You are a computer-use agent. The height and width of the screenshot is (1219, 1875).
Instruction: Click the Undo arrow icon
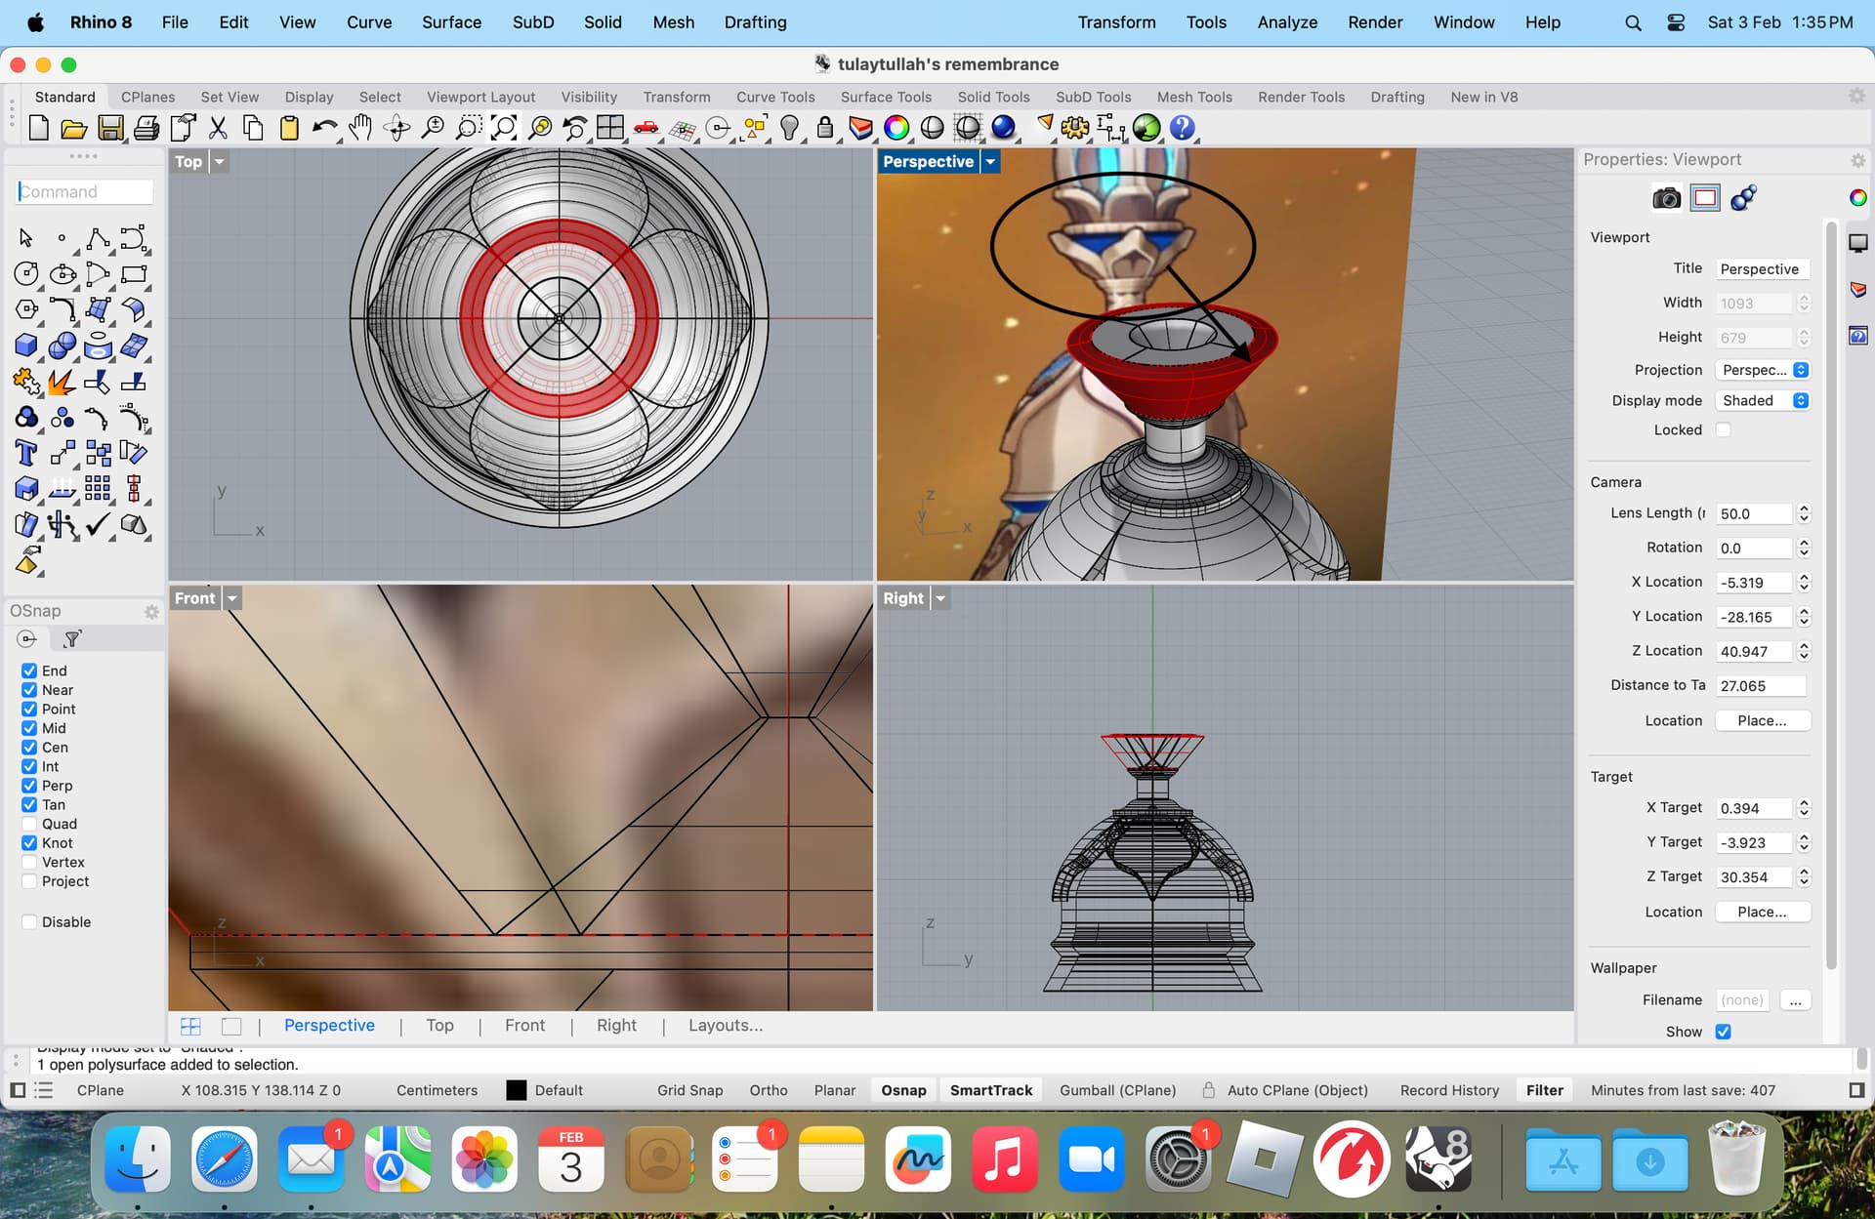[324, 128]
